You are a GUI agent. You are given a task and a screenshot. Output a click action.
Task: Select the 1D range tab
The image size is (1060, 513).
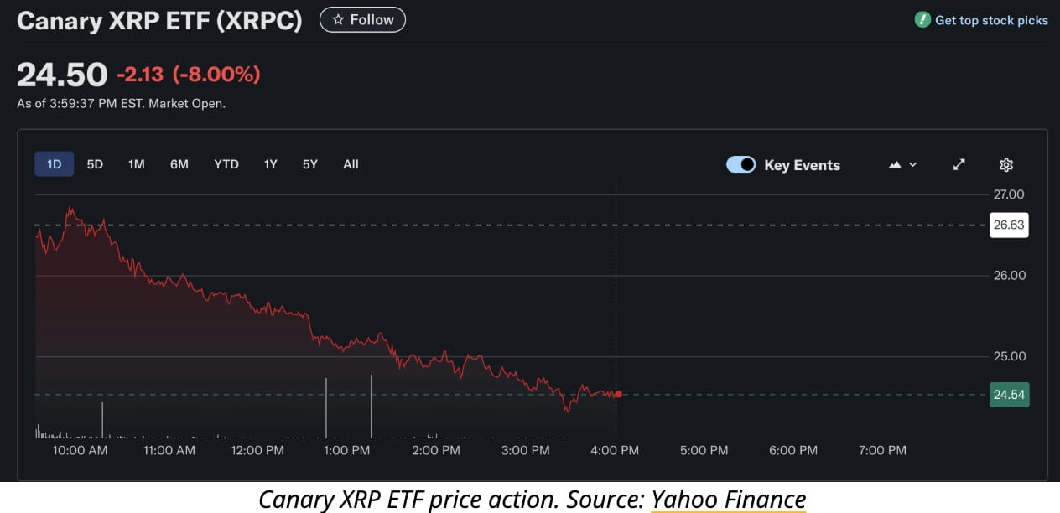55,164
